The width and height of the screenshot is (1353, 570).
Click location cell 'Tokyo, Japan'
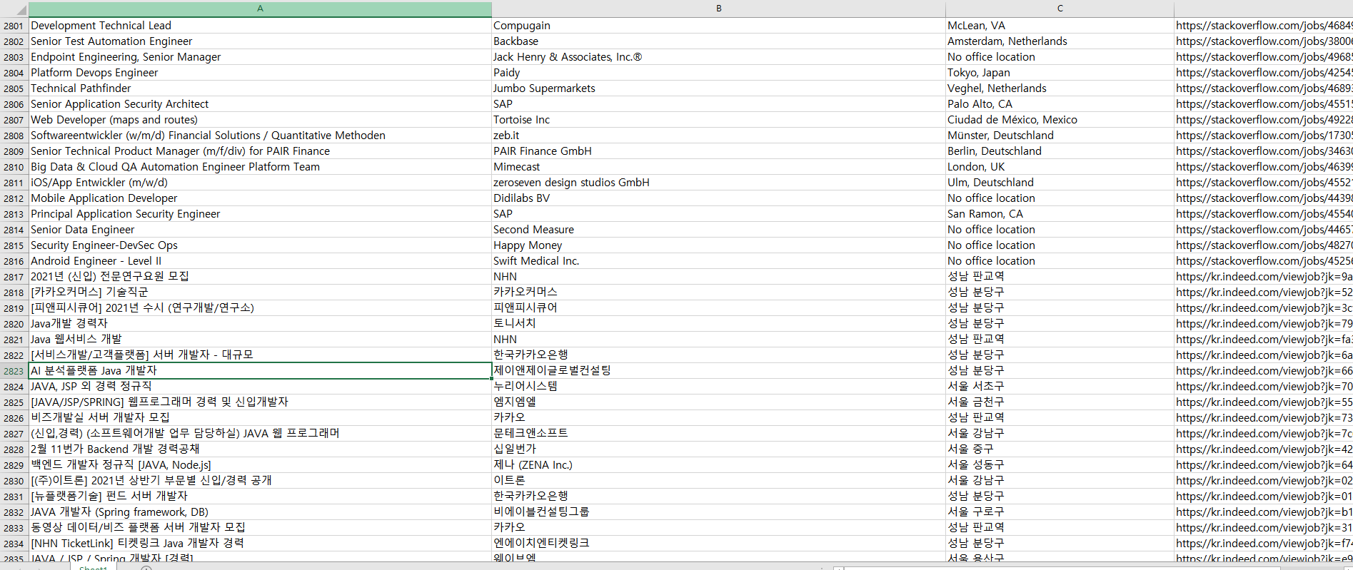(1060, 73)
